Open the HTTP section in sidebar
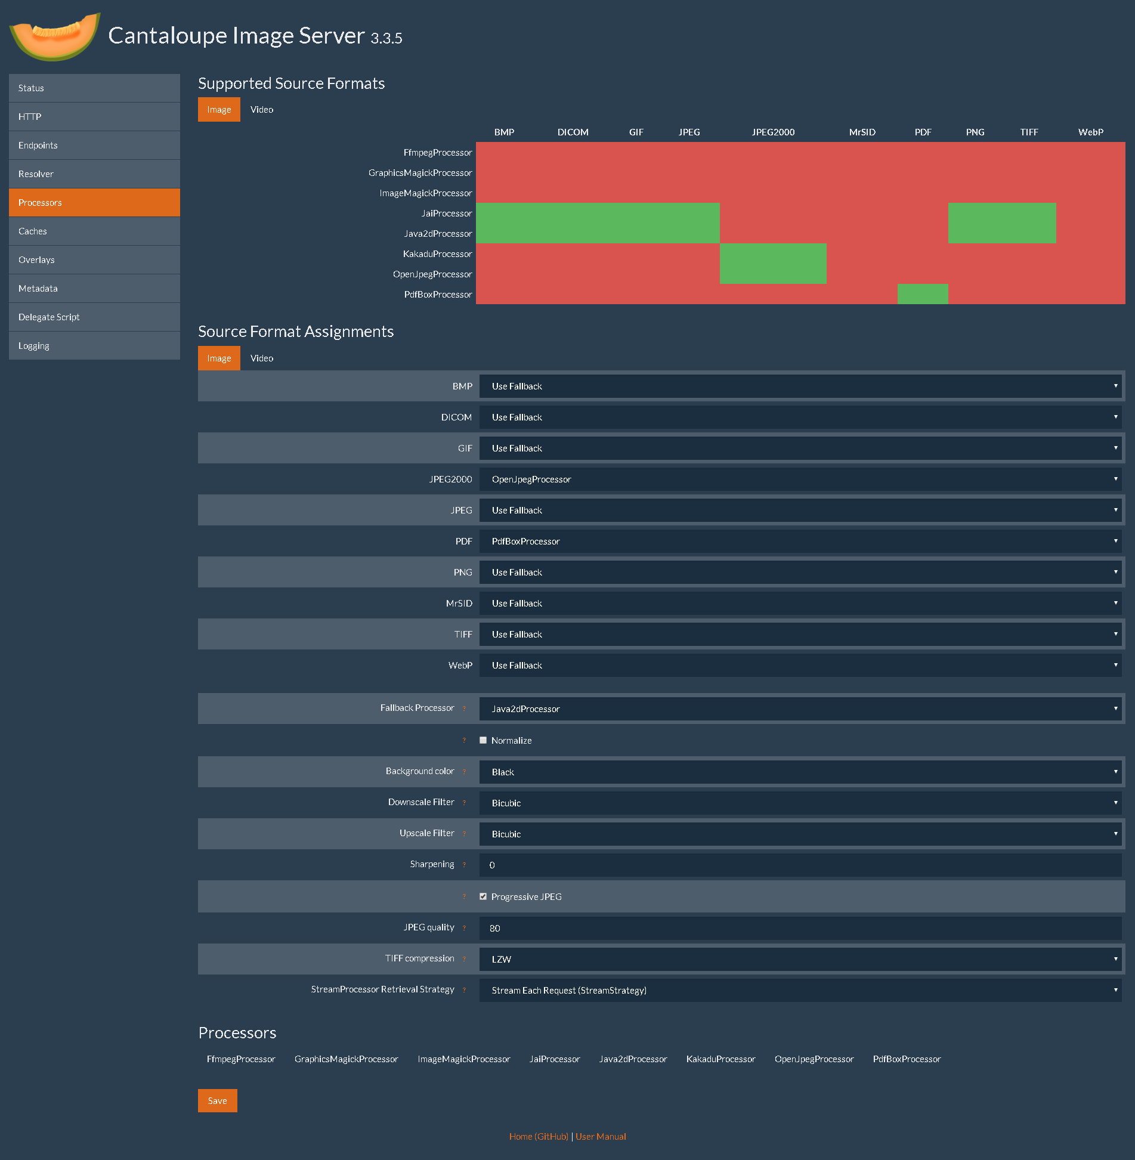 94,117
